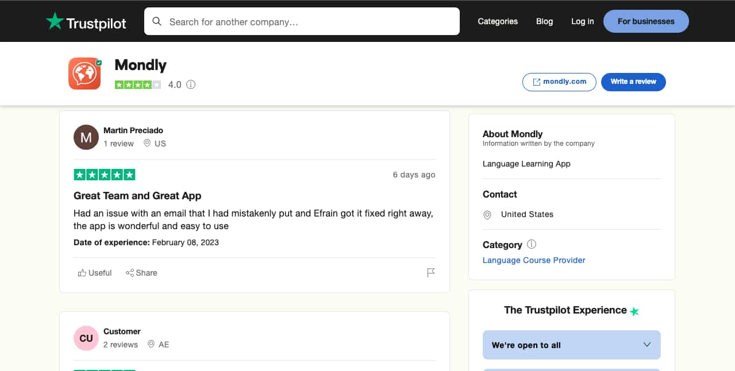This screenshot has height=371, width=735.
Task: Click the "Great Team and Great App" title
Action: [137, 196]
